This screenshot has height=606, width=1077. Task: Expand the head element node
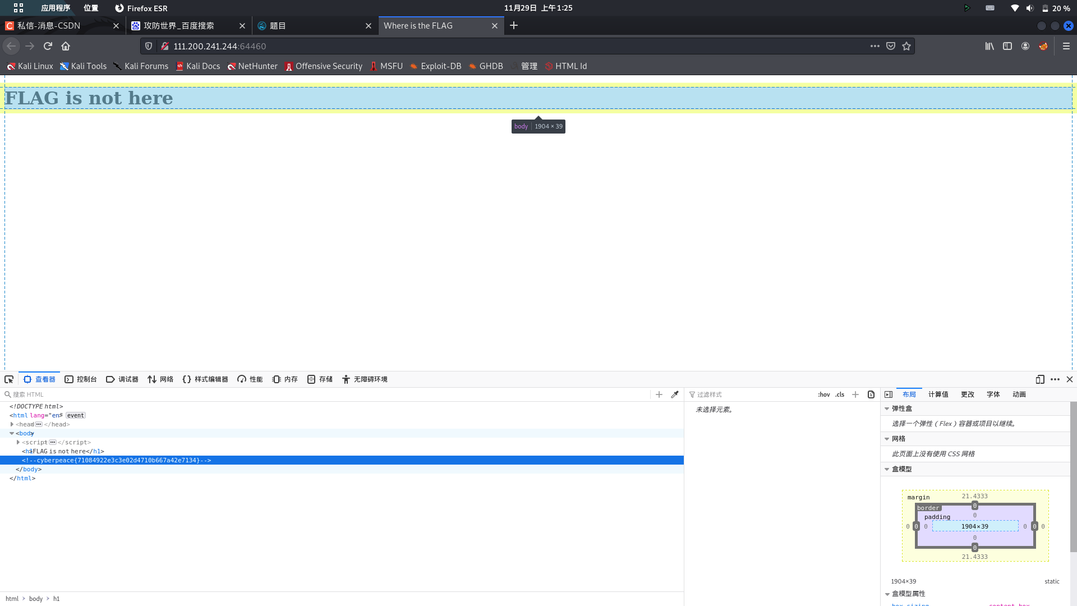tap(12, 424)
